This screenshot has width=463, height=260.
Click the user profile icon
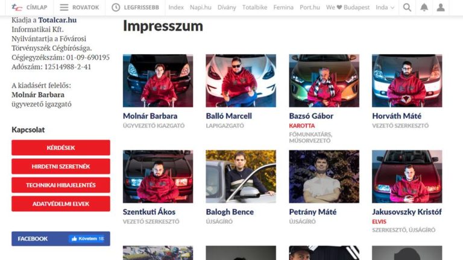[441, 7]
